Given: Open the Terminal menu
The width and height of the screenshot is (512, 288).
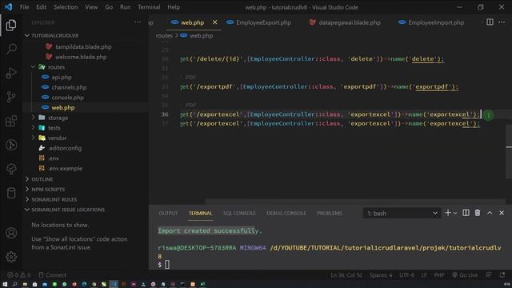Looking at the screenshot, I should click(x=149, y=7).
